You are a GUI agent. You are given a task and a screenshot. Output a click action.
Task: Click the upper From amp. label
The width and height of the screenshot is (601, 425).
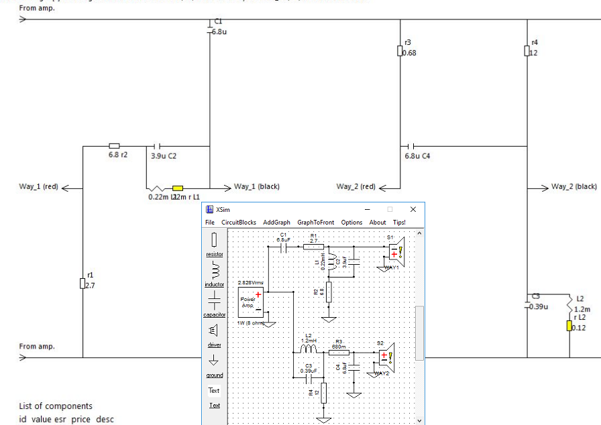tap(37, 8)
